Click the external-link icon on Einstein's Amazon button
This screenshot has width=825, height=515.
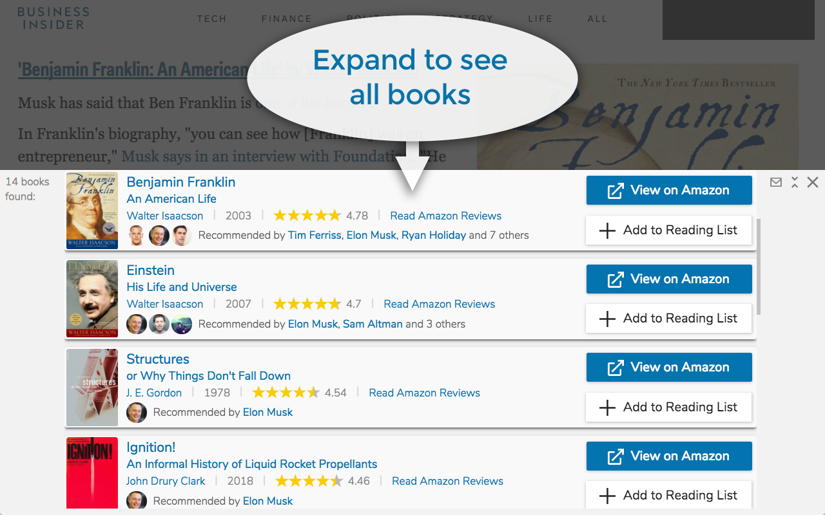point(614,279)
